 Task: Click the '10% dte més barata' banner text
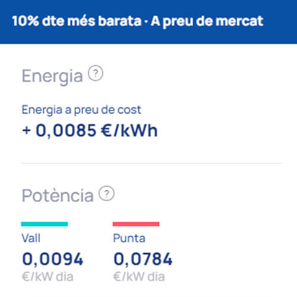pos(77,21)
